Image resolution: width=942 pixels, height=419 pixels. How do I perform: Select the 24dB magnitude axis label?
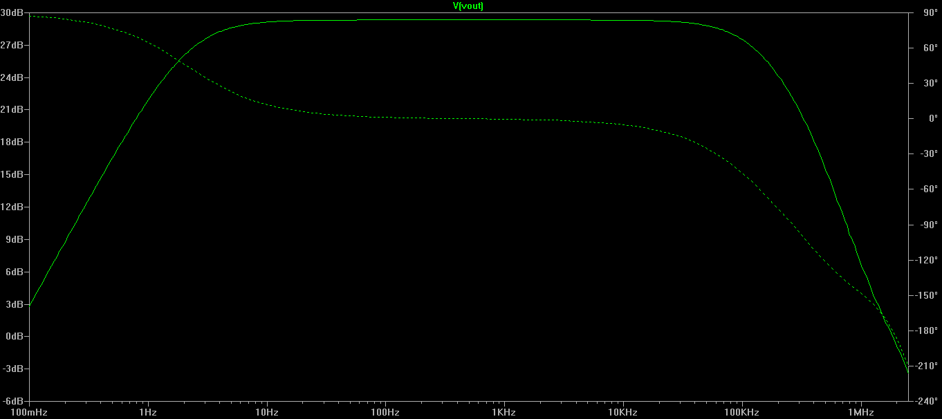click(12, 78)
